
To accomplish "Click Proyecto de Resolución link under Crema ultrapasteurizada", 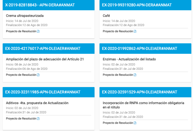I will coord(21,31).
